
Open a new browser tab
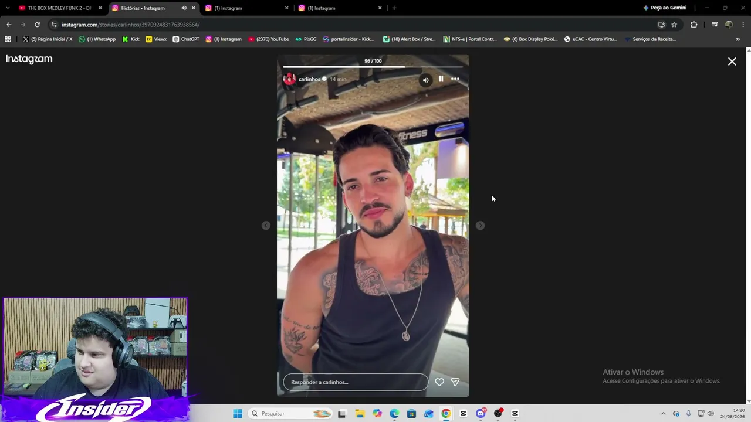(394, 8)
